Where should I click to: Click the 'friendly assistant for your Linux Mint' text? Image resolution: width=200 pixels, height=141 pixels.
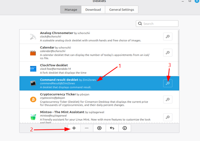coord(95,120)
